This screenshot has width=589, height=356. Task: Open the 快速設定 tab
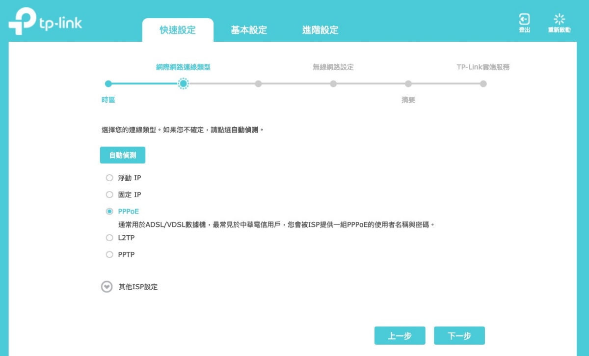(x=178, y=30)
